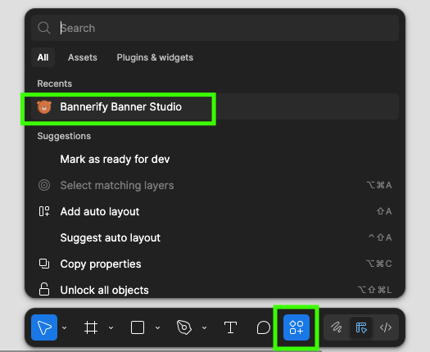Image resolution: width=430 pixels, height=352 pixels.
Task: Expand the Frame tool dropdown chevron
Action: click(x=111, y=327)
